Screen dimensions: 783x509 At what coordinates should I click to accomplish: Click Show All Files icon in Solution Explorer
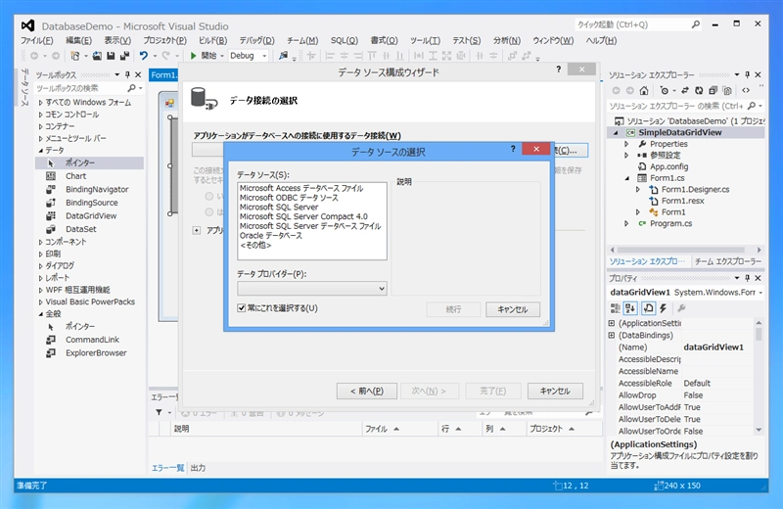click(727, 90)
